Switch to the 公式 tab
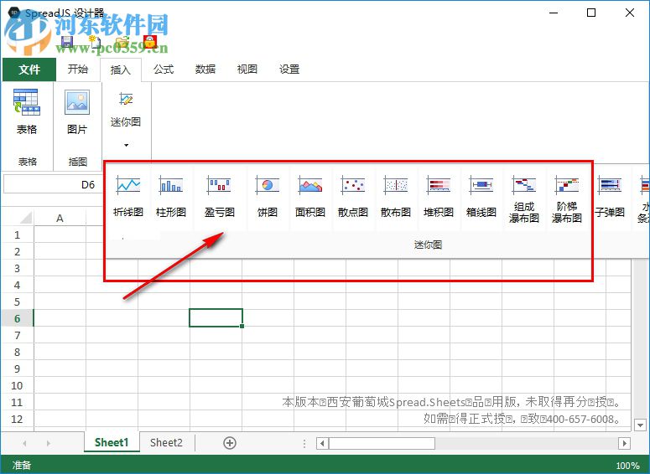This screenshot has width=650, height=474. [164, 70]
